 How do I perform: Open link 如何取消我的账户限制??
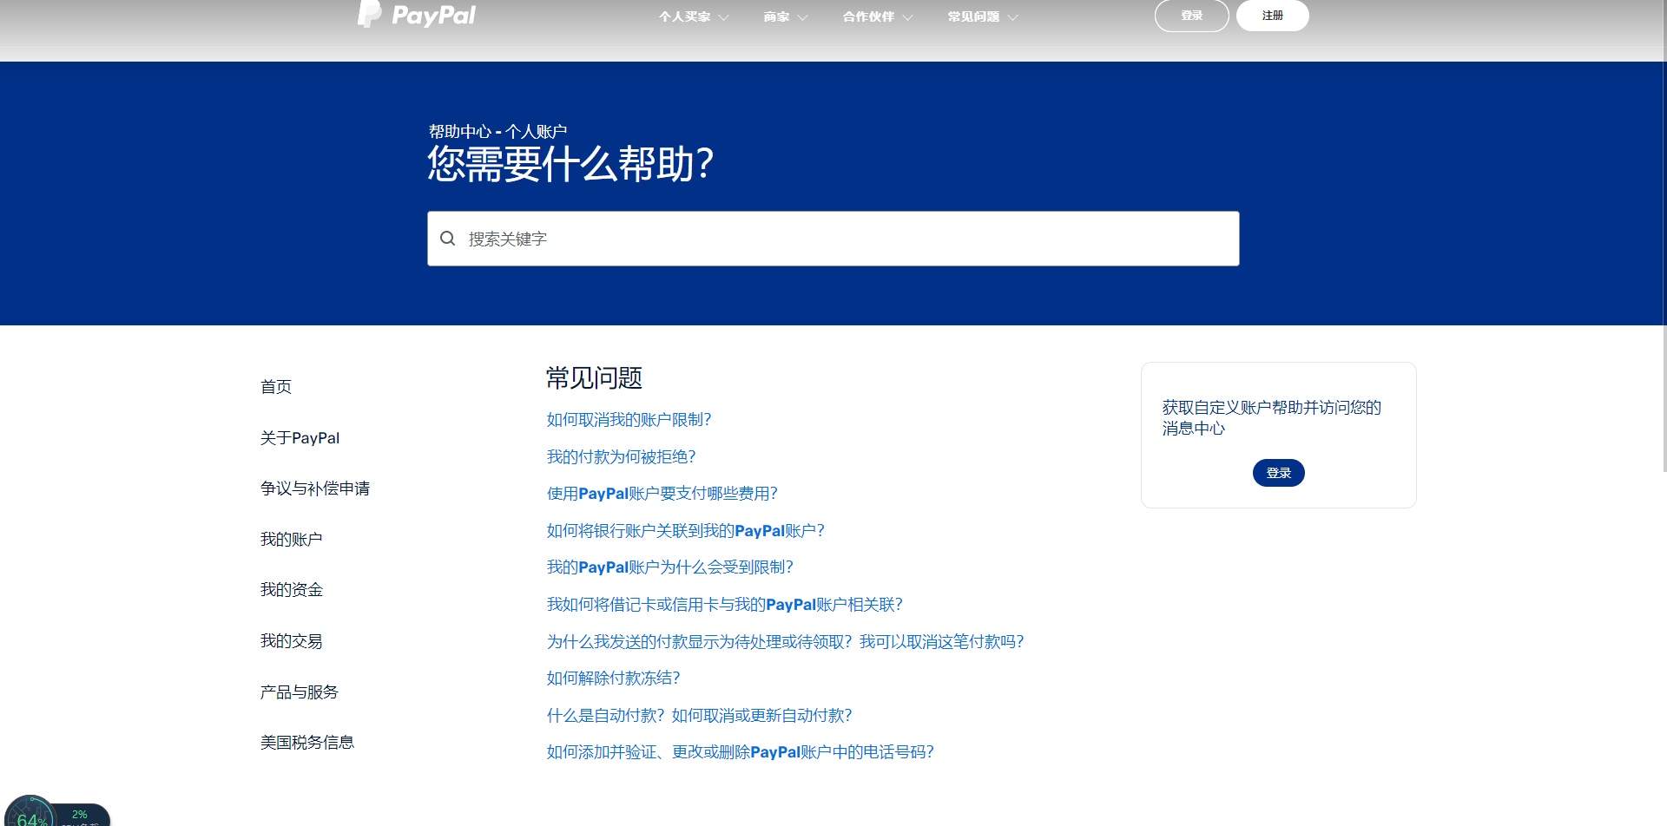pos(629,420)
